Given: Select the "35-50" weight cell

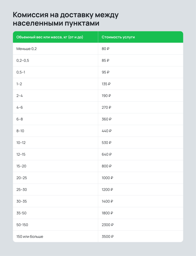Looking at the screenshot, I should (x=21, y=213).
